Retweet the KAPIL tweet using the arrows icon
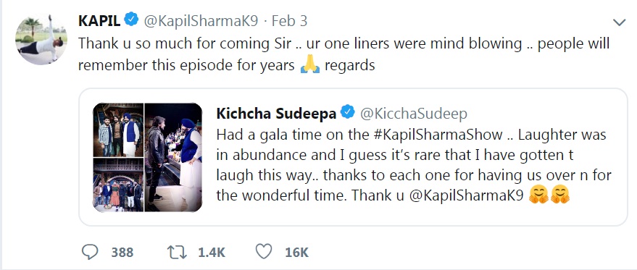637x270 pixels. (177, 252)
